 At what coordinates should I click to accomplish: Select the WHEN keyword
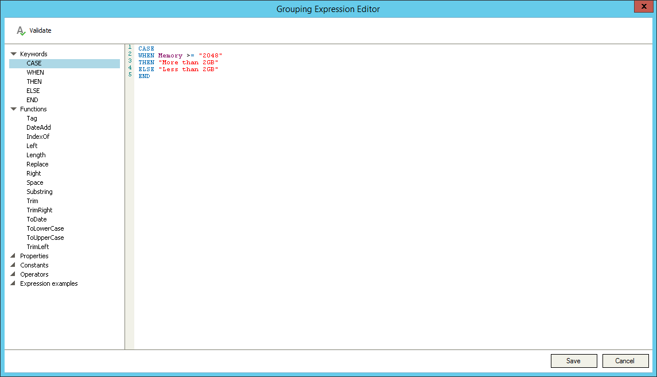(x=35, y=72)
